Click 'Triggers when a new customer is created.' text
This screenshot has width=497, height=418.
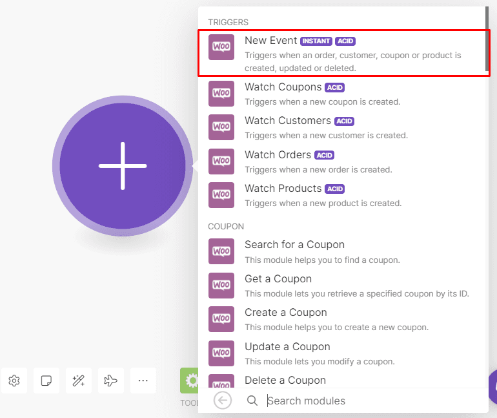pyautogui.click(x=327, y=136)
